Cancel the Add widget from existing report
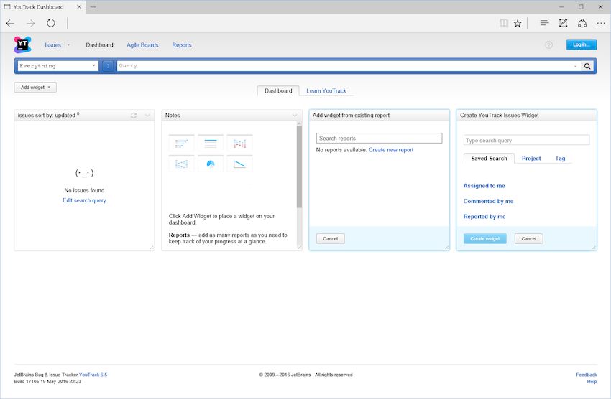The height and width of the screenshot is (399, 611). pos(331,239)
